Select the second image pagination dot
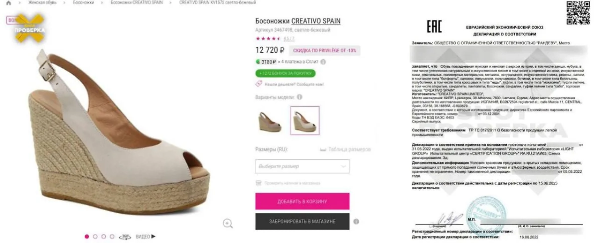This screenshot has height=243, width=598. [x=95, y=237]
